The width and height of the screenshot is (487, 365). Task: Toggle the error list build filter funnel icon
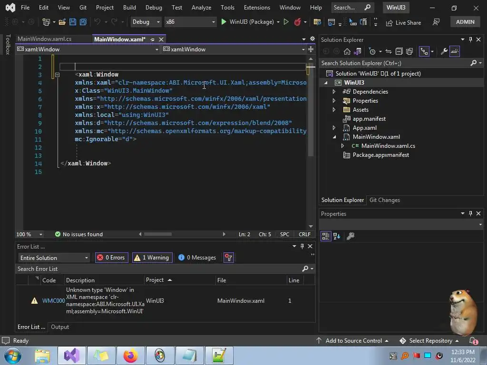point(229,258)
